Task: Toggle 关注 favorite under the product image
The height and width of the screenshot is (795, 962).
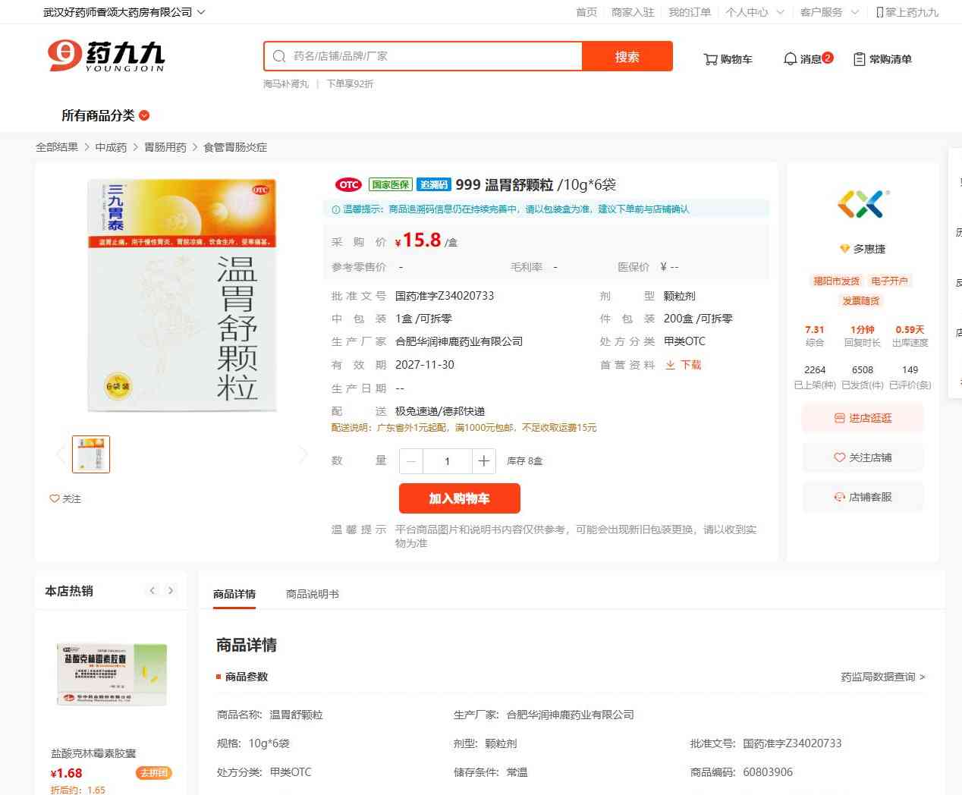Action: (65, 498)
